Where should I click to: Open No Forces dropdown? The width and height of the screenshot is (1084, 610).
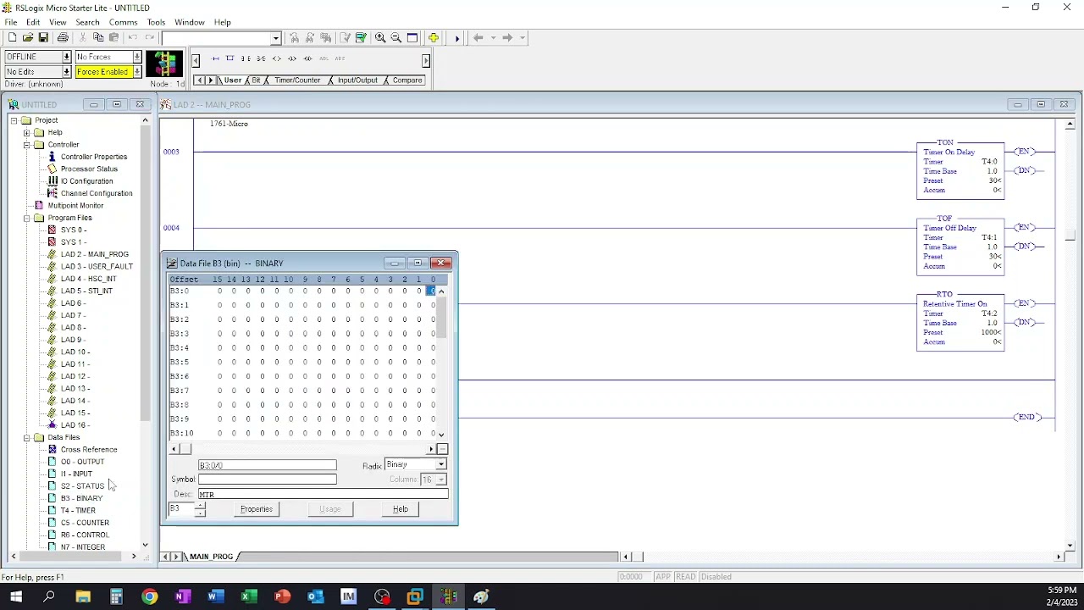pyautogui.click(x=136, y=57)
